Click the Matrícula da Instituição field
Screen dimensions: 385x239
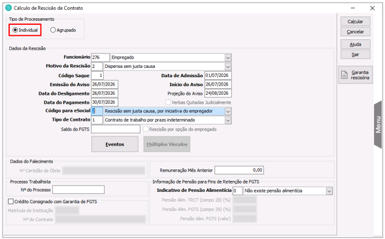point(67,210)
